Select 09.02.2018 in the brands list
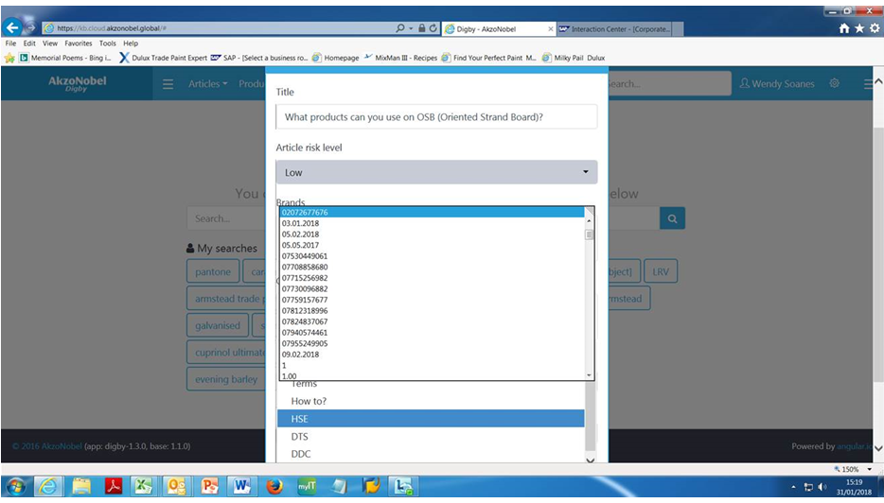Screen dimensions: 884x503 (x=432, y=355)
